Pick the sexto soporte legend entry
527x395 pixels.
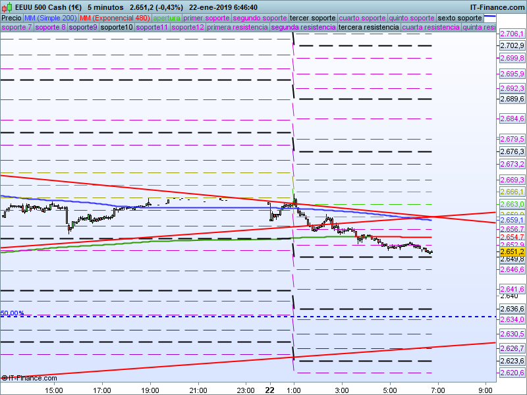460,18
